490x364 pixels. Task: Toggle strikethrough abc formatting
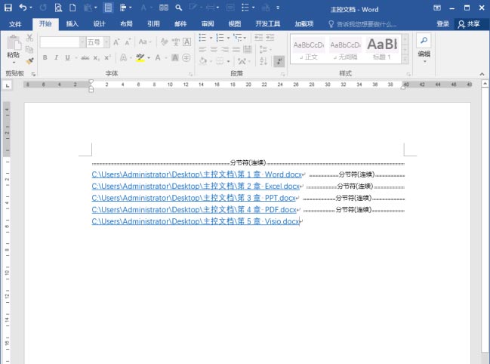pos(85,57)
